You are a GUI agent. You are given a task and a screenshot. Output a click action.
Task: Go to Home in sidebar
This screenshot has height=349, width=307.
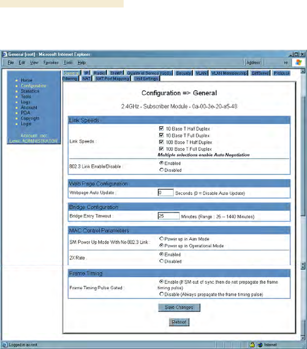pyautogui.click(x=27, y=80)
